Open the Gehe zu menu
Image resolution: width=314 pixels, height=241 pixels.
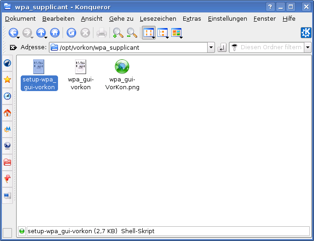tap(121, 18)
